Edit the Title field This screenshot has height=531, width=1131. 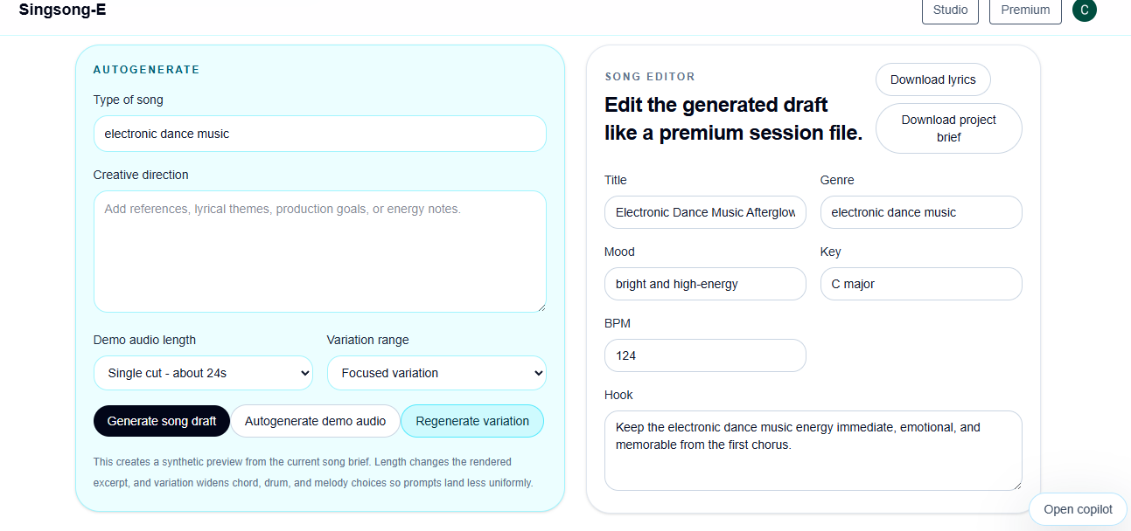point(705,212)
